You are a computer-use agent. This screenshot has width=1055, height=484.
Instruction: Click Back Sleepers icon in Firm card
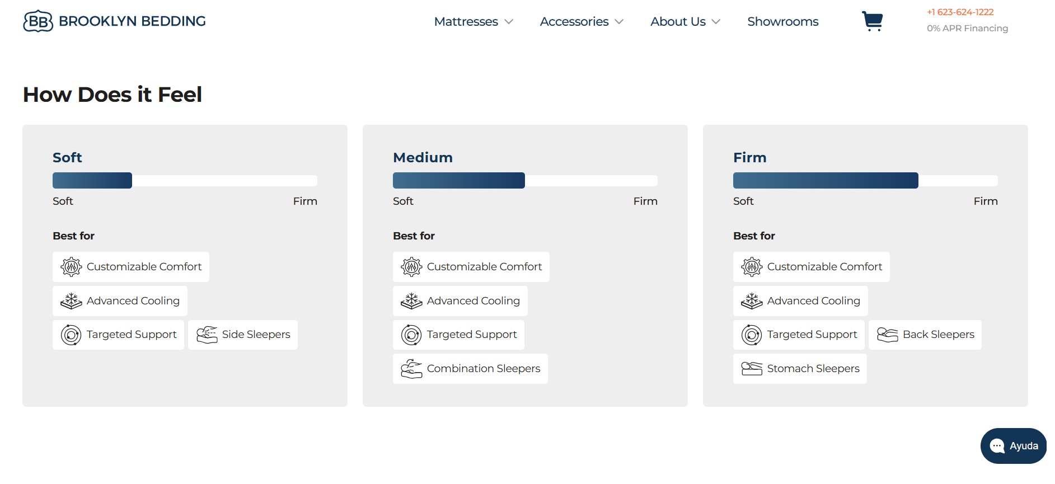pyautogui.click(x=887, y=335)
